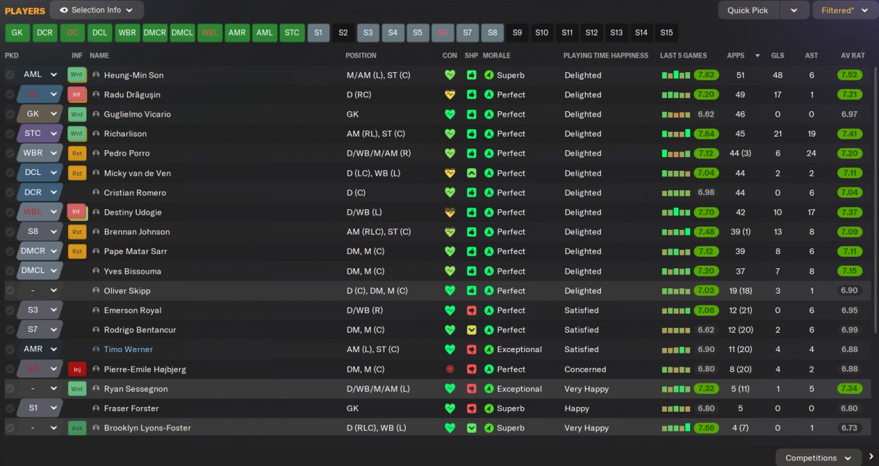Open the Filtered dropdown
The width and height of the screenshot is (879, 466).
click(x=844, y=10)
